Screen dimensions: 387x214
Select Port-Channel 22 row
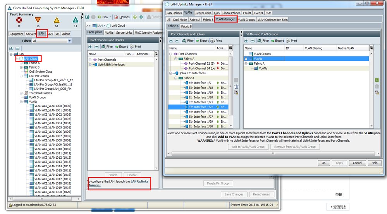198,63
